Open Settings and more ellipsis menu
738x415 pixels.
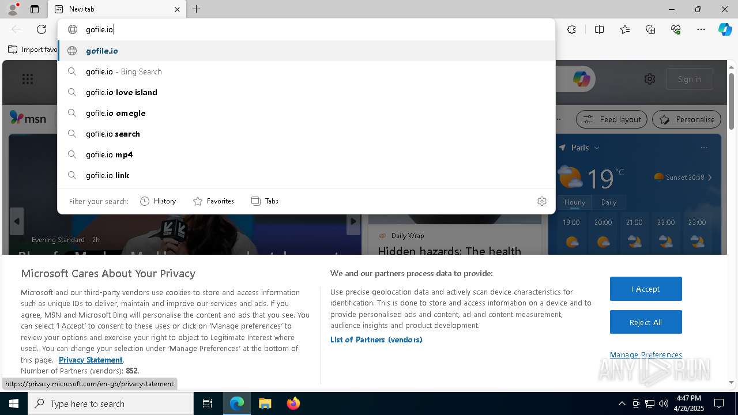701,29
